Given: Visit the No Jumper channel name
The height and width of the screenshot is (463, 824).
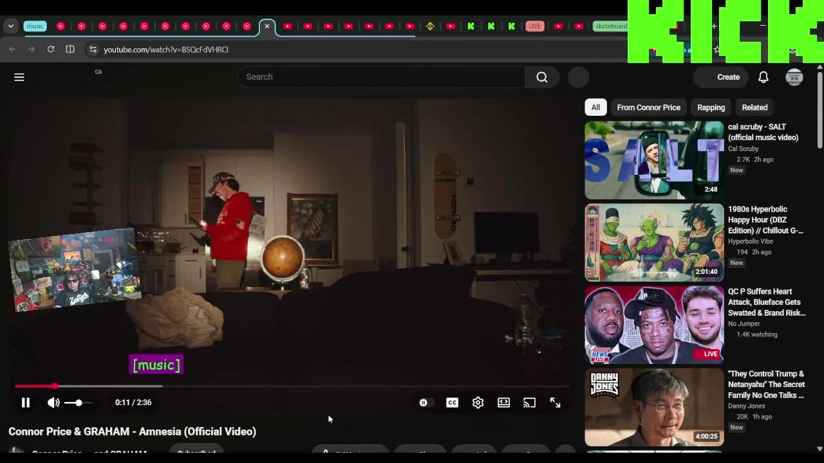Looking at the screenshot, I should pos(744,323).
